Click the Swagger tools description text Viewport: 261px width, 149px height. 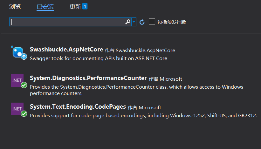point(99,58)
